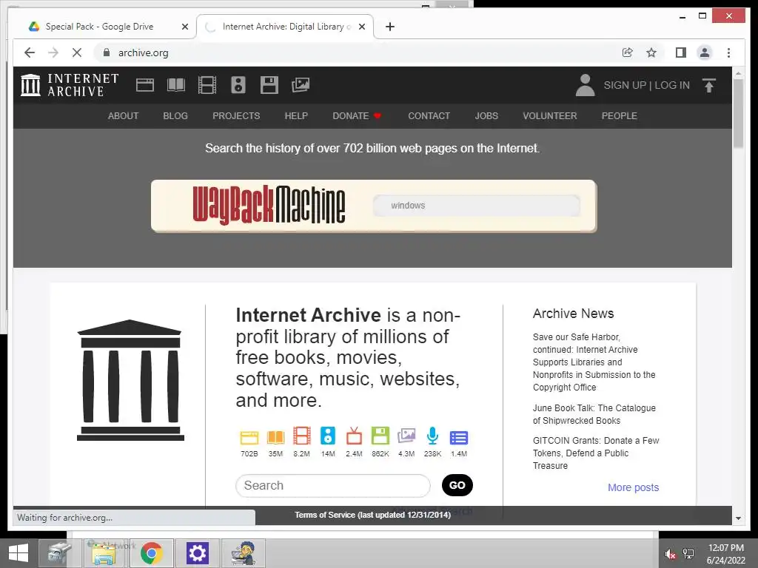Focus the Wayback Machine search field
This screenshot has width=758, height=568.
point(476,206)
